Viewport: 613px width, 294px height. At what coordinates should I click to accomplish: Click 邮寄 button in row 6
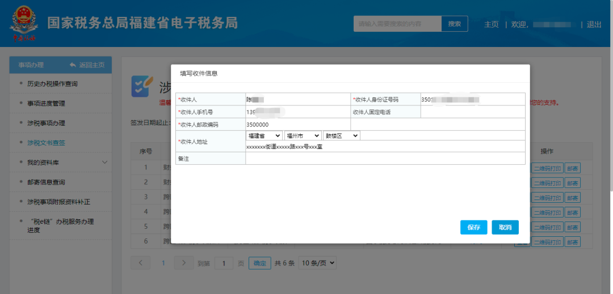point(572,242)
